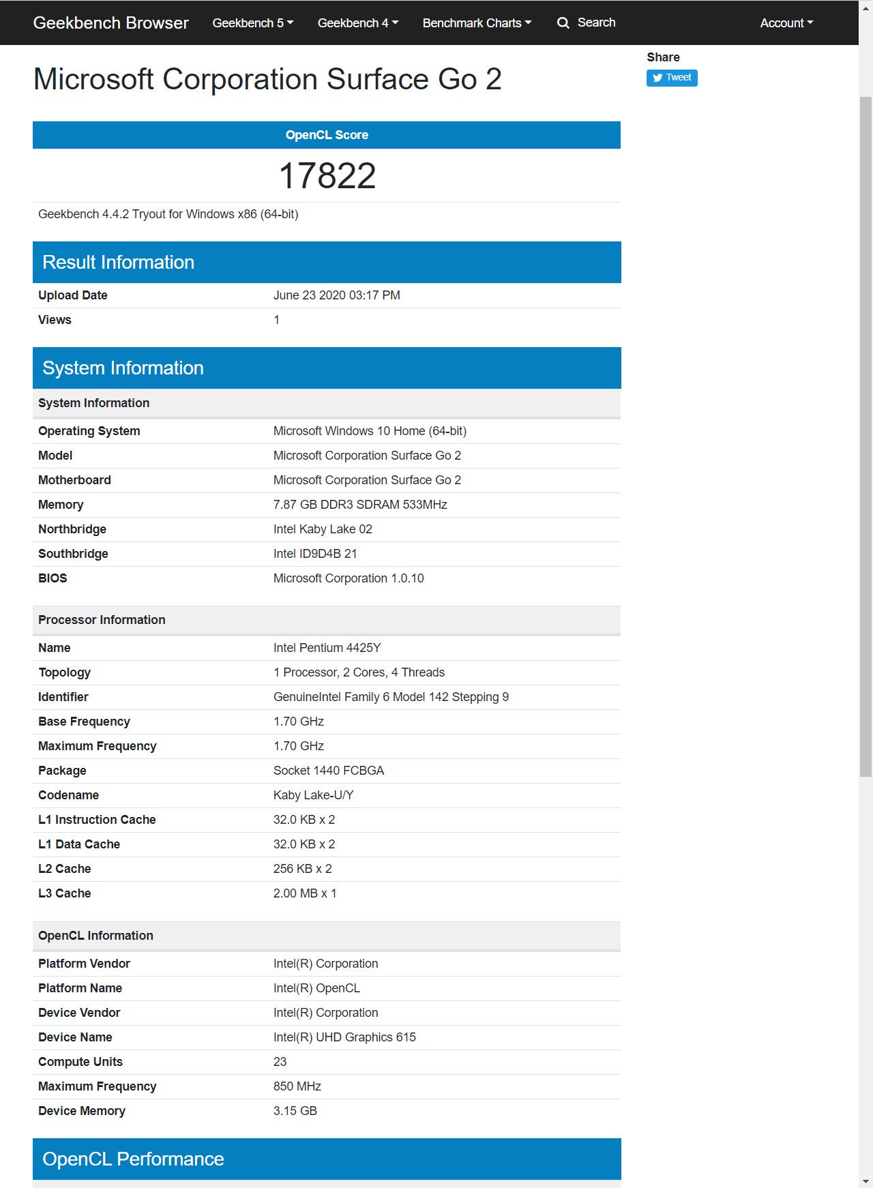
Task: Select the Compute Units value 23
Action: tap(280, 1062)
